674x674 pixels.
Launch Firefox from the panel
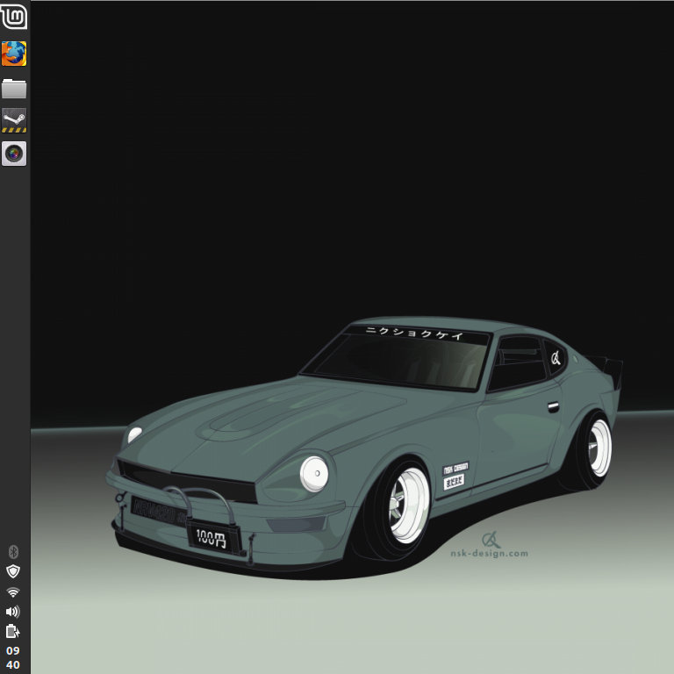[x=14, y=54]
